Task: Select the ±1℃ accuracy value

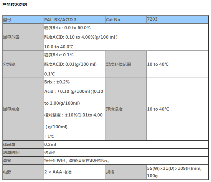Action: (50, 136)
